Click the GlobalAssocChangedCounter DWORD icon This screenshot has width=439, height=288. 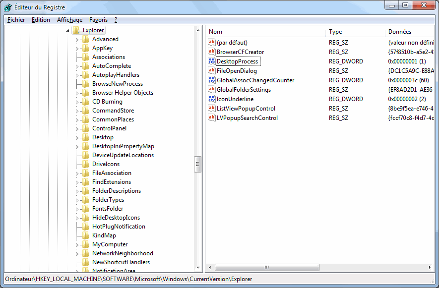click(212, 80)
